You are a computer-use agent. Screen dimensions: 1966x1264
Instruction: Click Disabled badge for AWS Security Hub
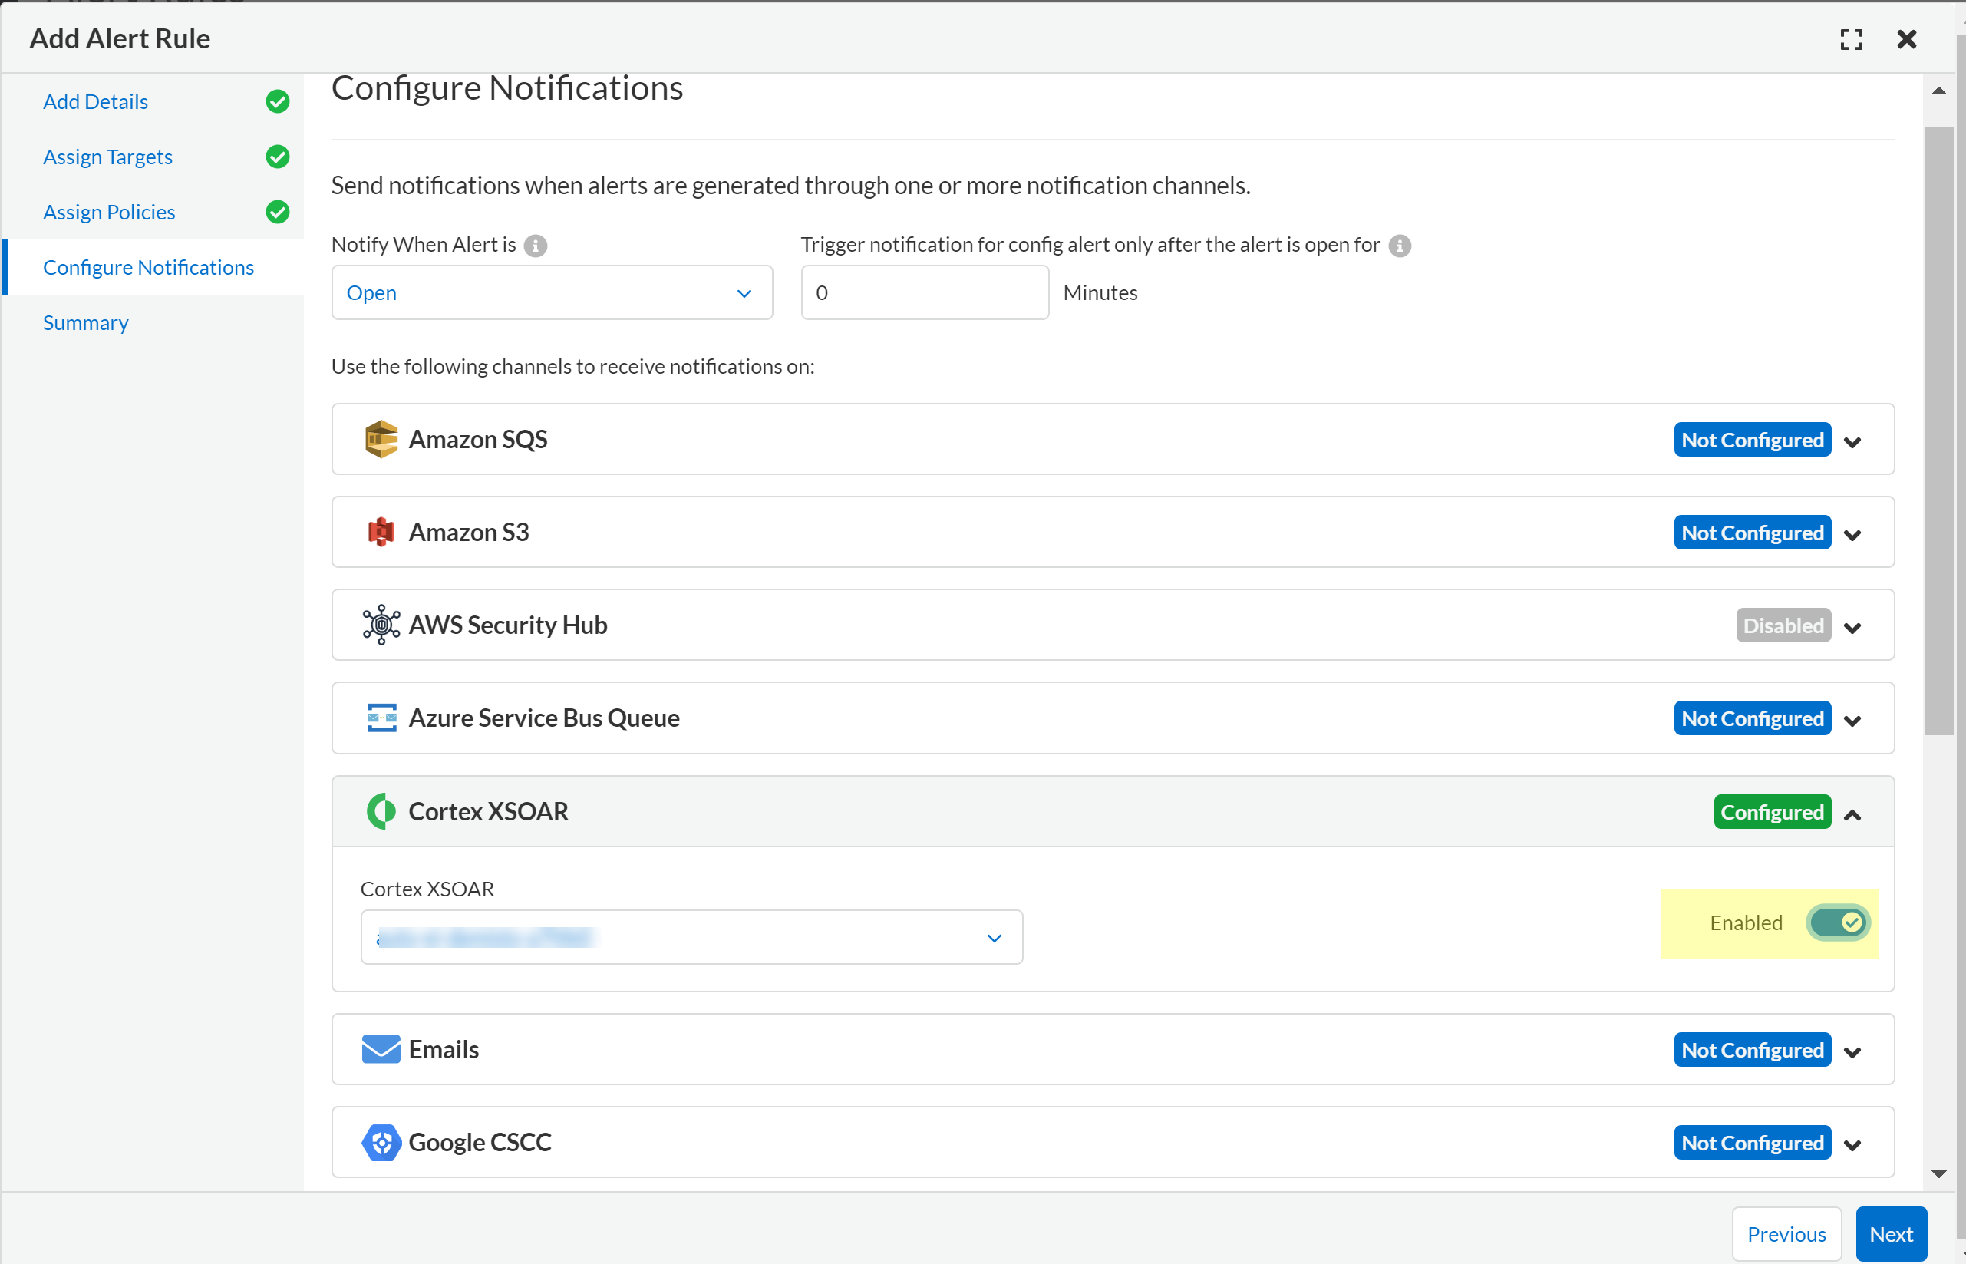click(1784, 625)
